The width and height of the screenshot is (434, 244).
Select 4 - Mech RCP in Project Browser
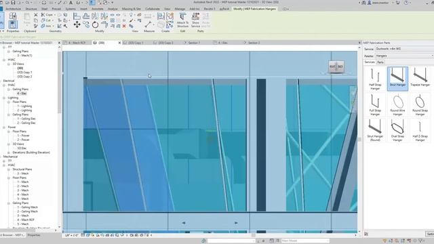[26, 220]
